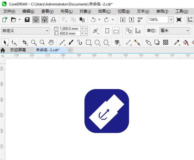Click the grayed-out Cut icon
This screenshot has width=194, height=160.
(65, 20)
